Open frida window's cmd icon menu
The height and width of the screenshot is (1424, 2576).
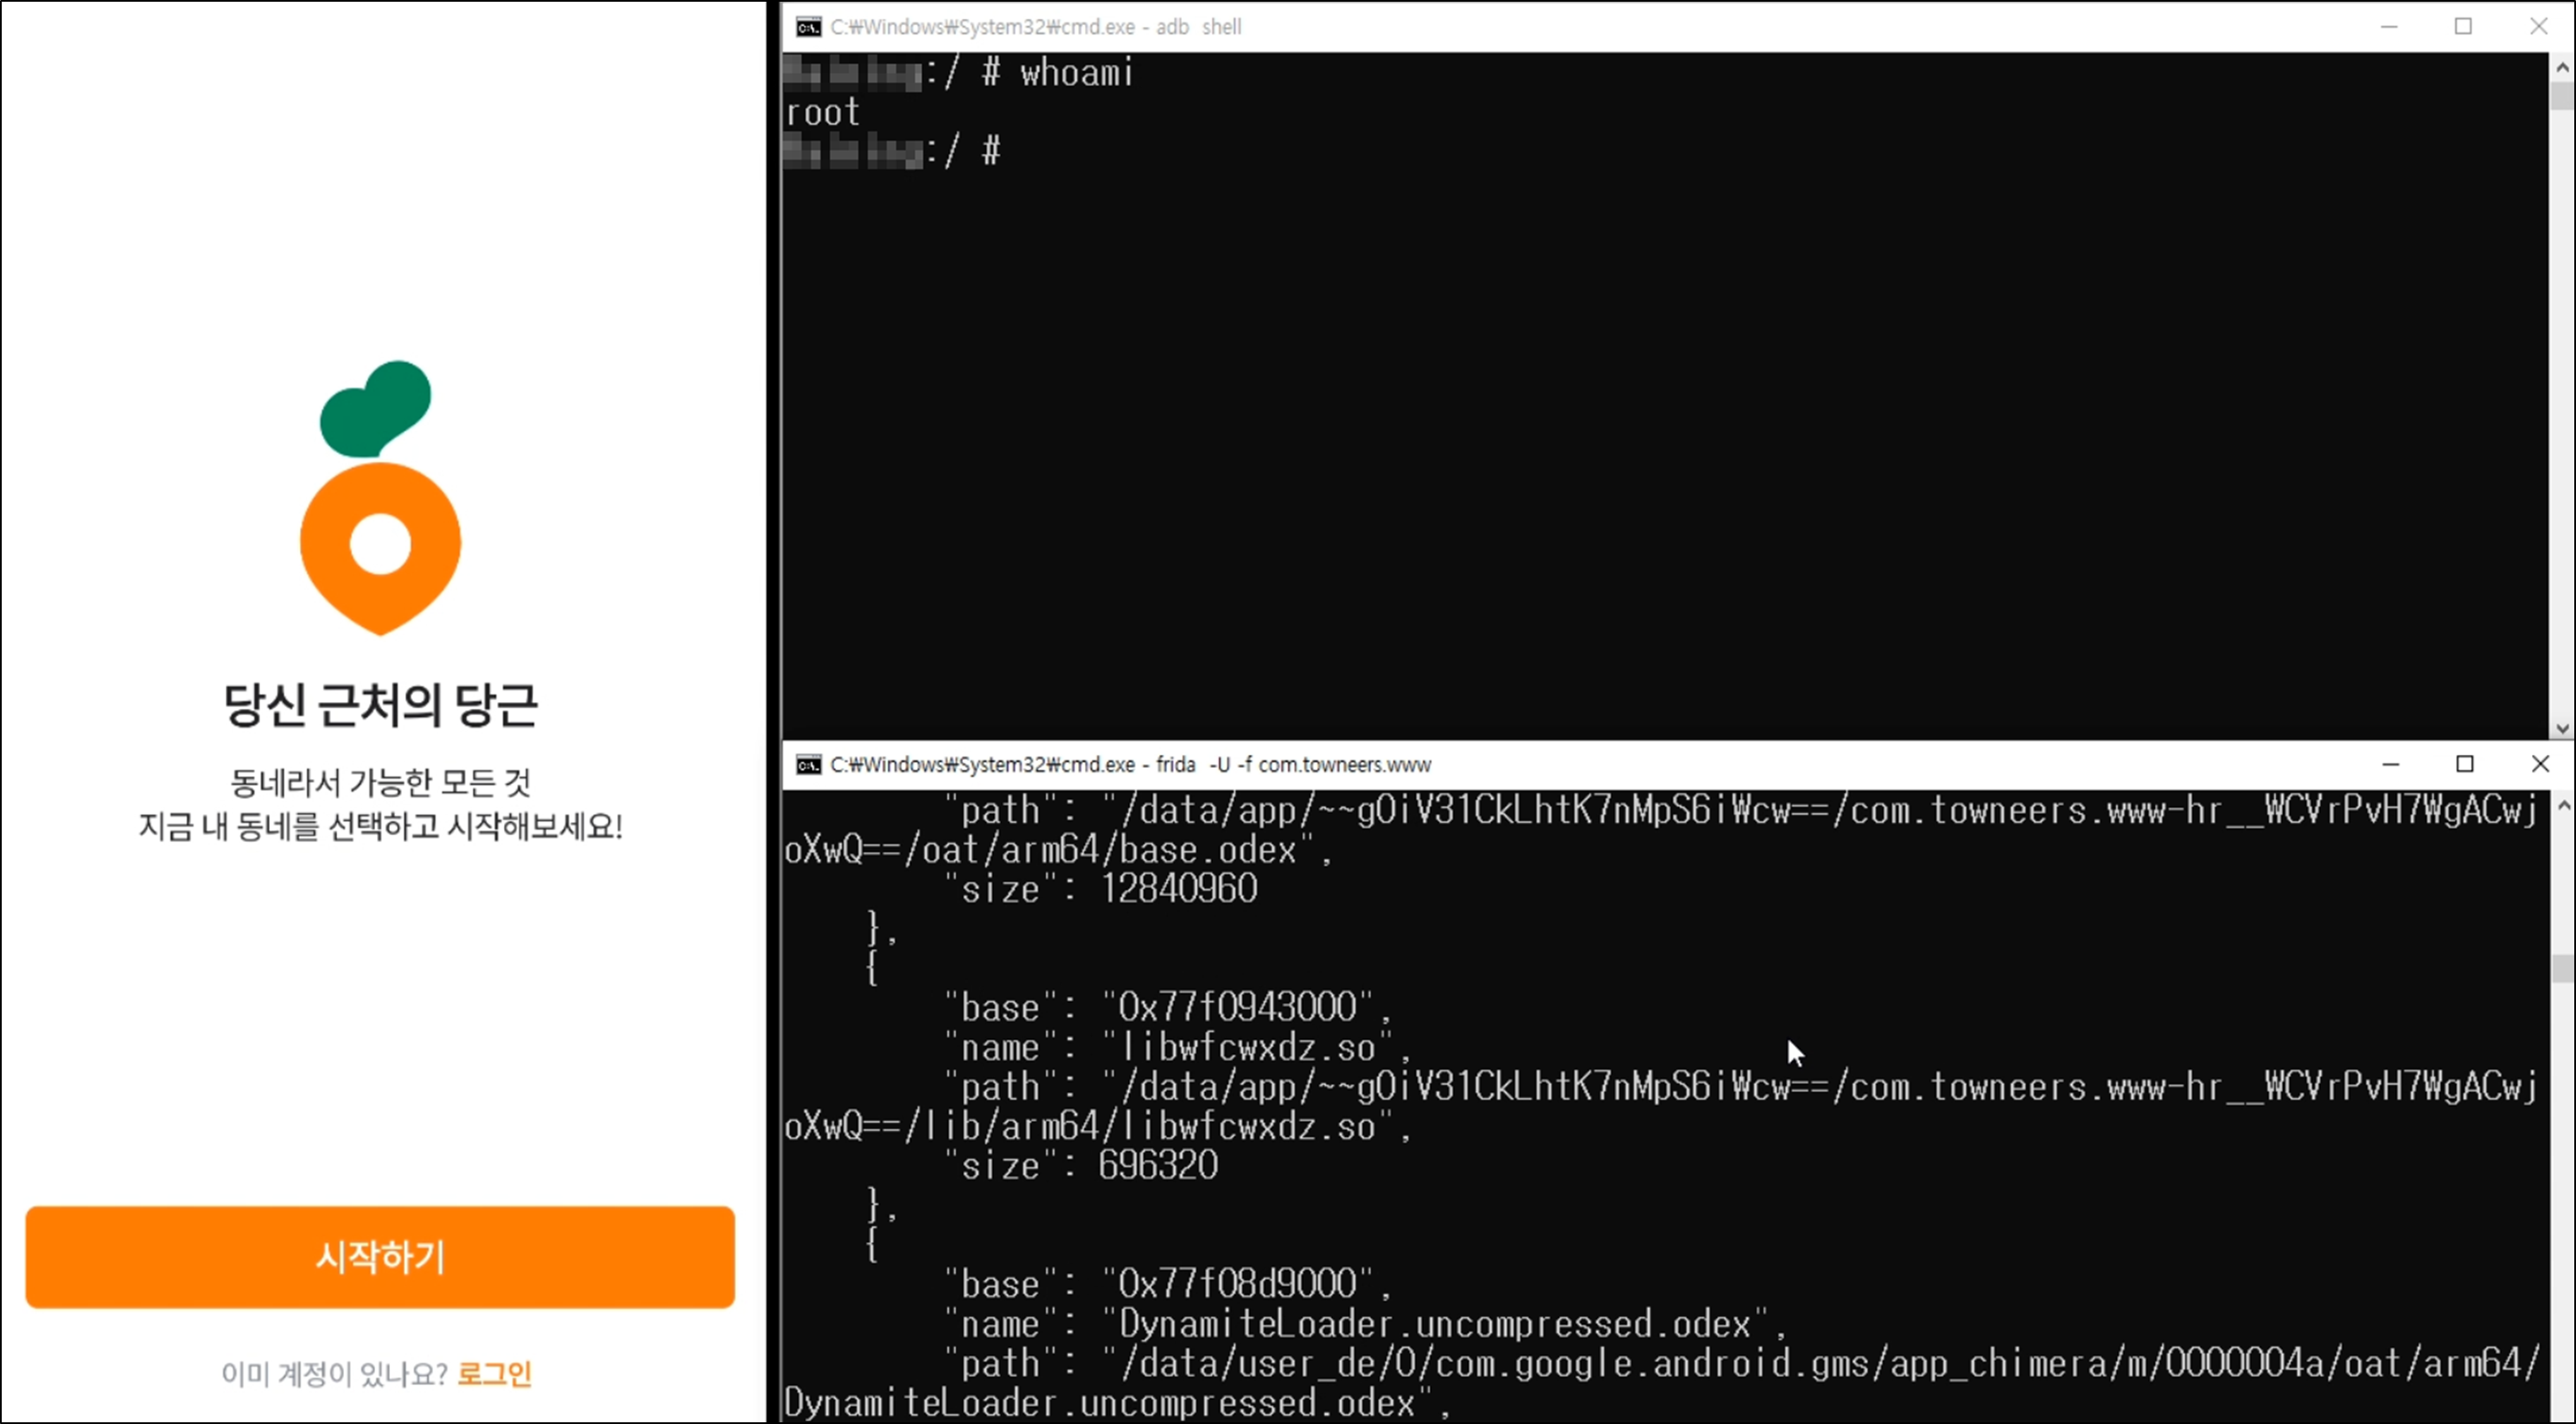coord(808,765)
